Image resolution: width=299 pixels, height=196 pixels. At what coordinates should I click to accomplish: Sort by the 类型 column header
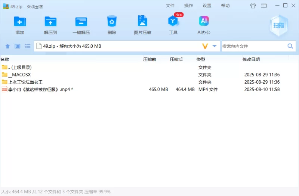coord(201,59)
